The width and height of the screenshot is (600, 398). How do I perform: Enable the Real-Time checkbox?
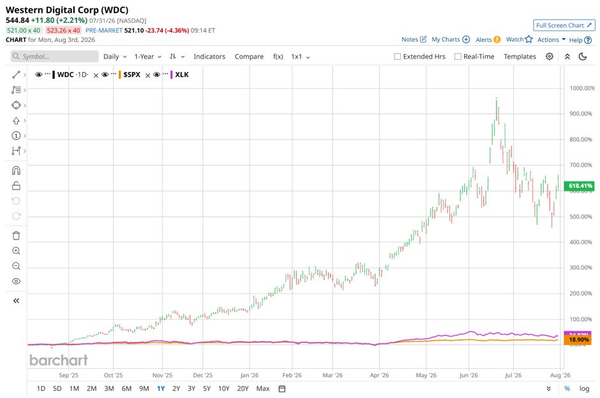click(x=458, y=57)
